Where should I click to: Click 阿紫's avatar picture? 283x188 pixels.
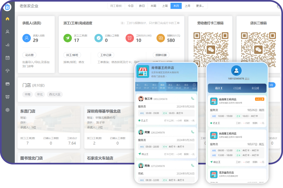pos(141,132)
